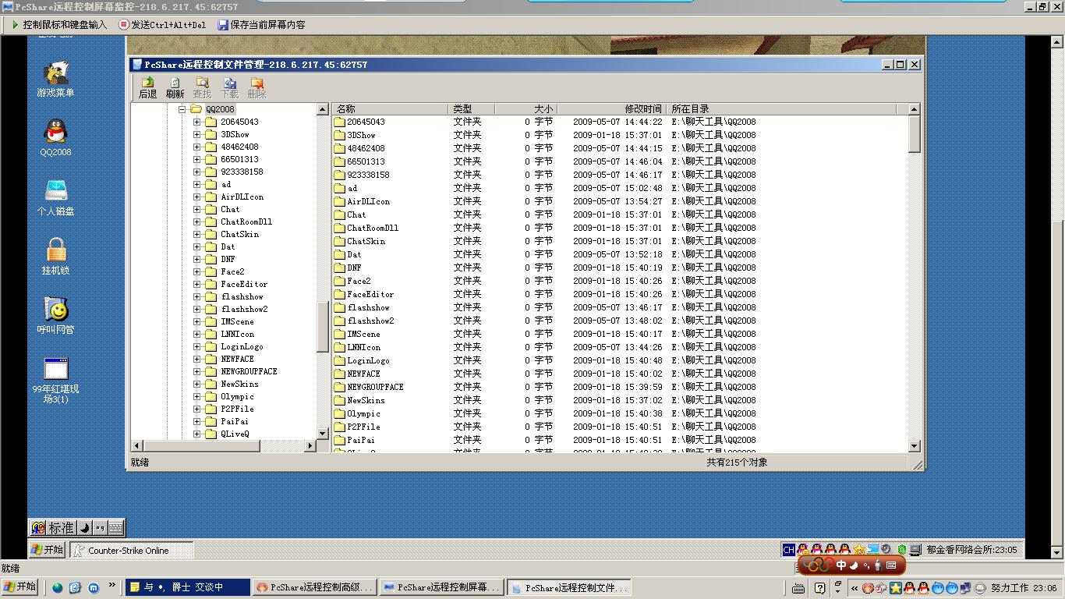
Task: Click the IME half-moon width toggle
Action: (x=85, y=528)
